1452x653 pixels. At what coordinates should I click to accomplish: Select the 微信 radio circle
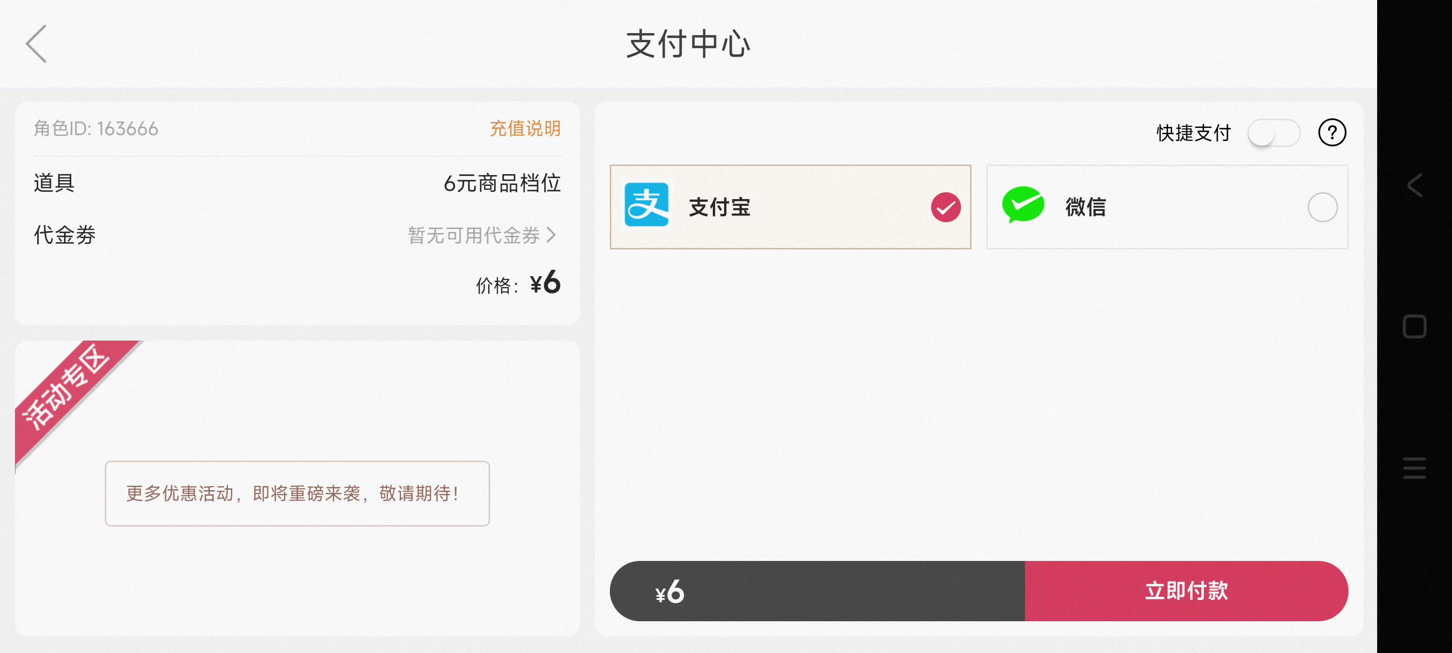coord(1322,207)
